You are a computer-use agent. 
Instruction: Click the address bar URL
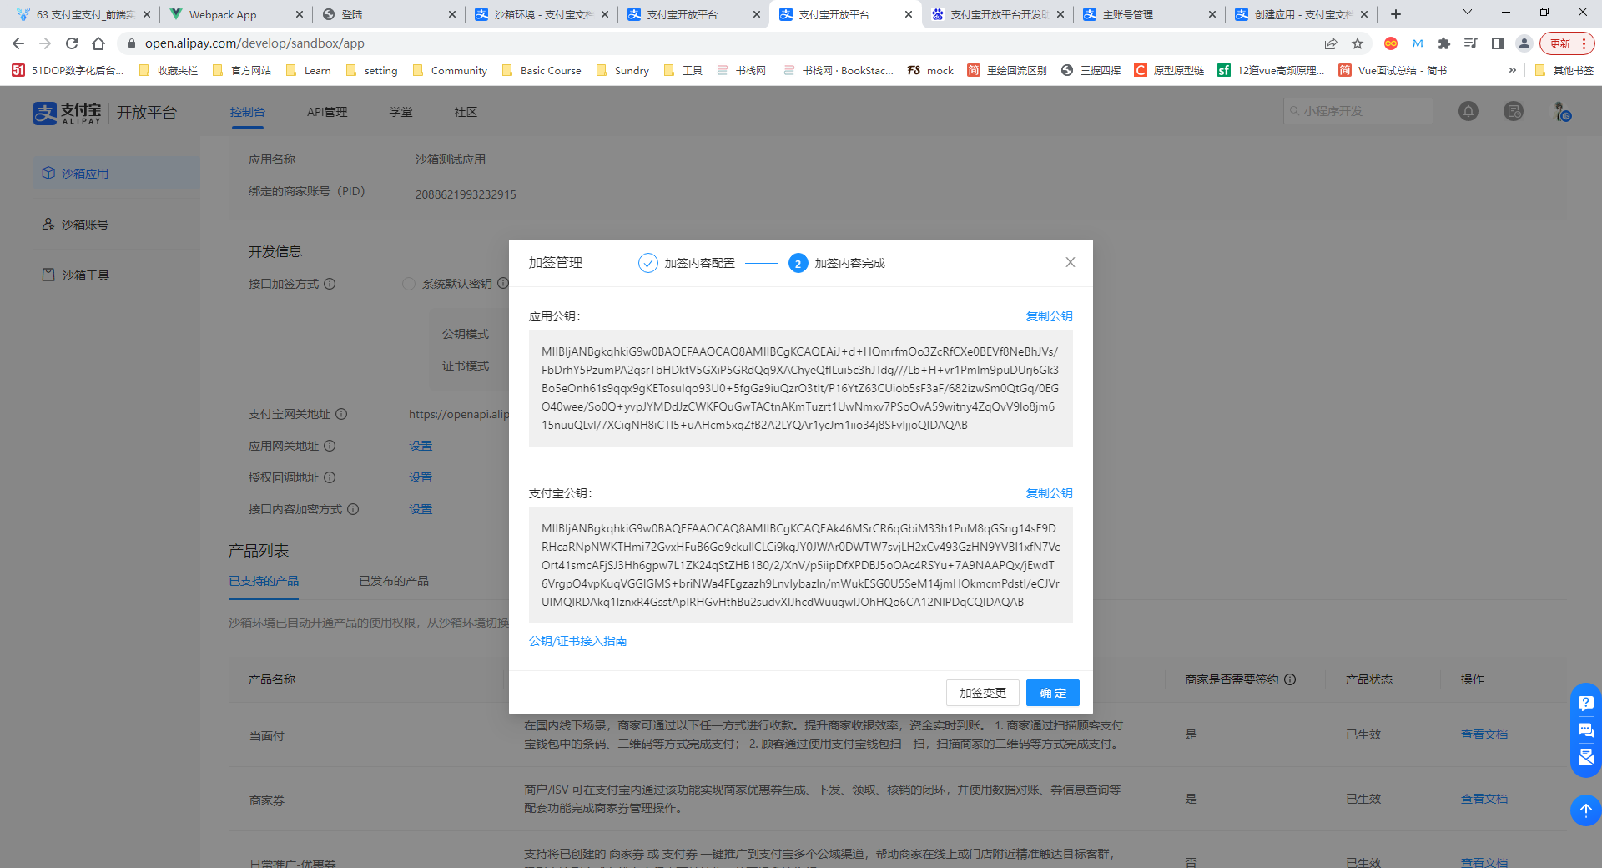[x=254, y=43]
